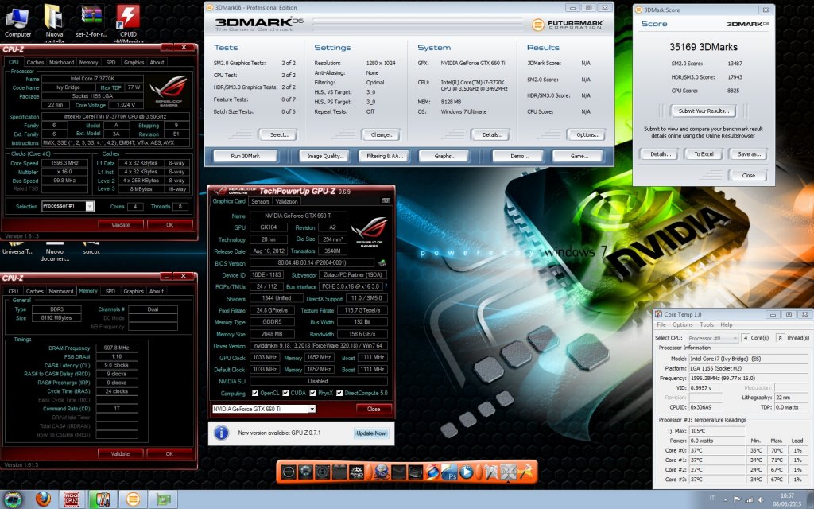Click the Core Temp Frequency field

pos(747,378)
